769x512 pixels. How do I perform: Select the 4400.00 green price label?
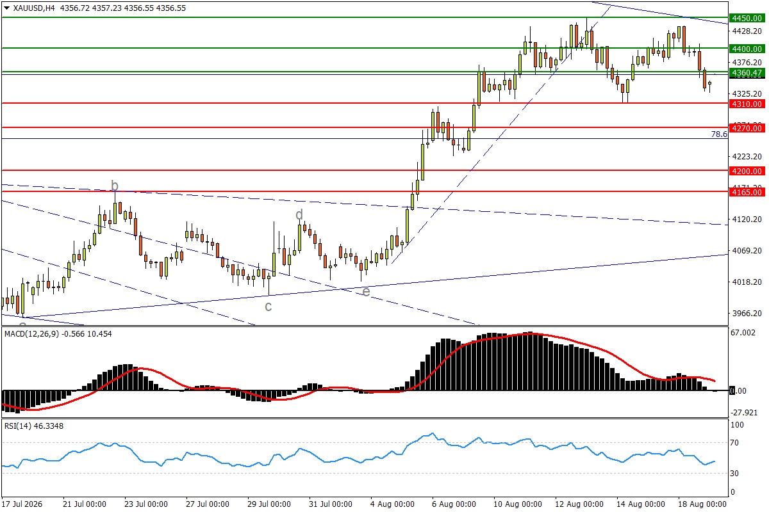[x=747, y=49]
